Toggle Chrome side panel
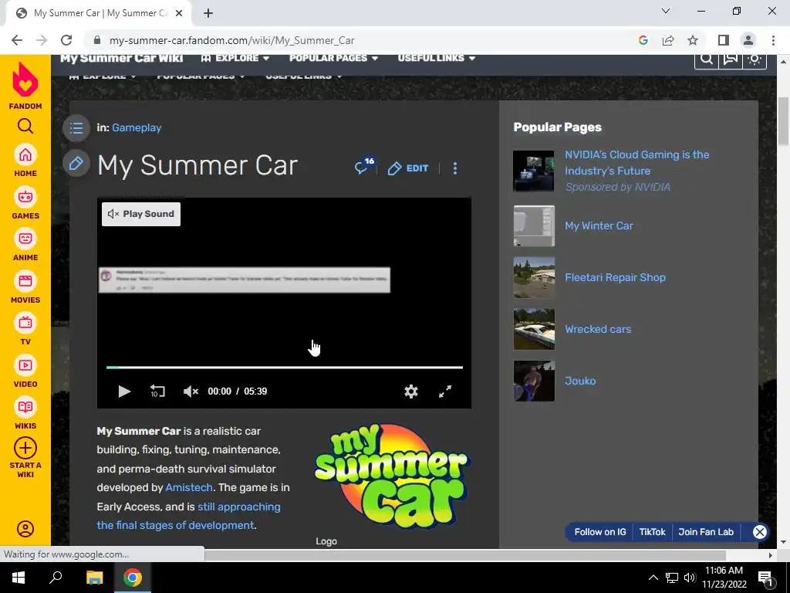Image resolution: width=790 pixels, height=593 pixels. click(x=724, y=40)
